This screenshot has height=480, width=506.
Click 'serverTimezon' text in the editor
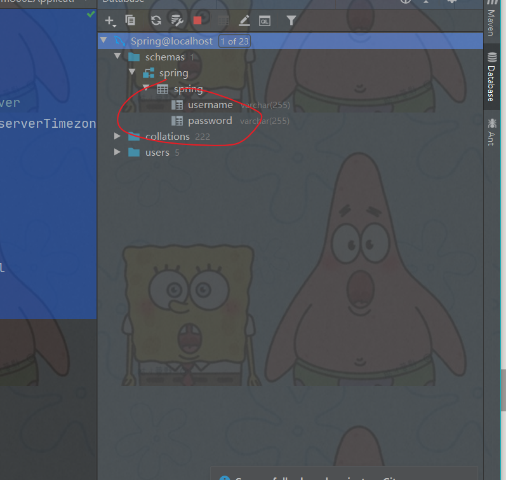48,124
